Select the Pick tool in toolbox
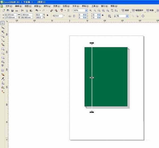The image size is (159, 148). (x=3, y=23)
